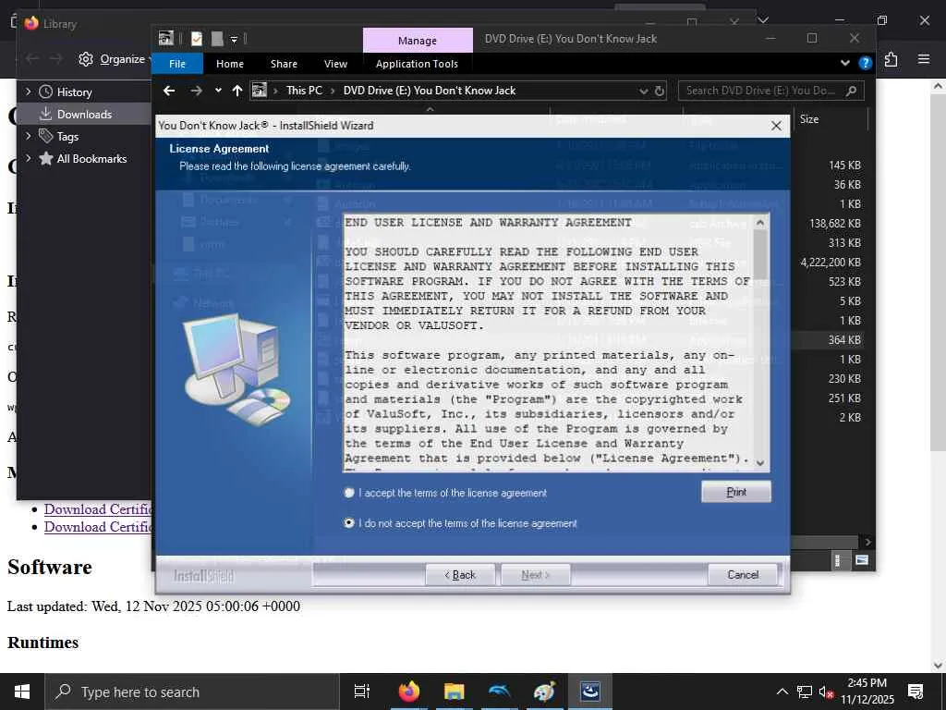Open the Application Tools tab
Image resolution: width=946 pixels, height=710 pixels.
(417, 64)
